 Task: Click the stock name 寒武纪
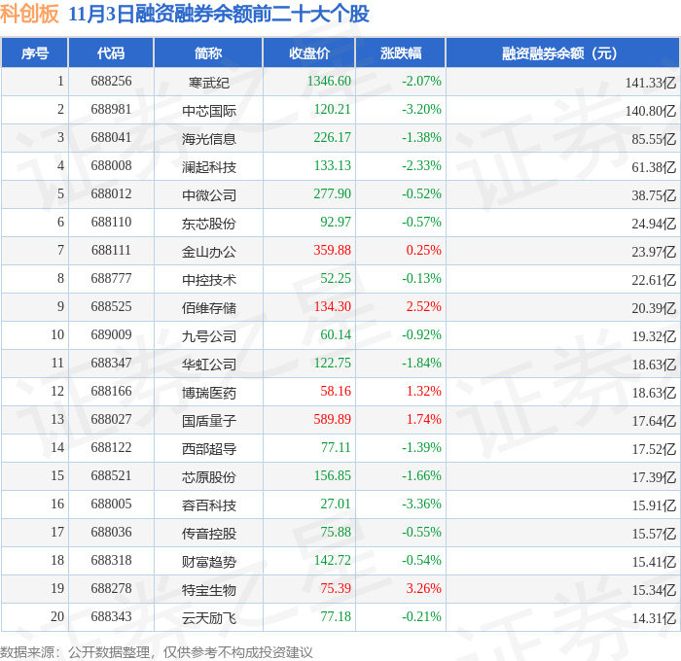(x=209, y=83)
